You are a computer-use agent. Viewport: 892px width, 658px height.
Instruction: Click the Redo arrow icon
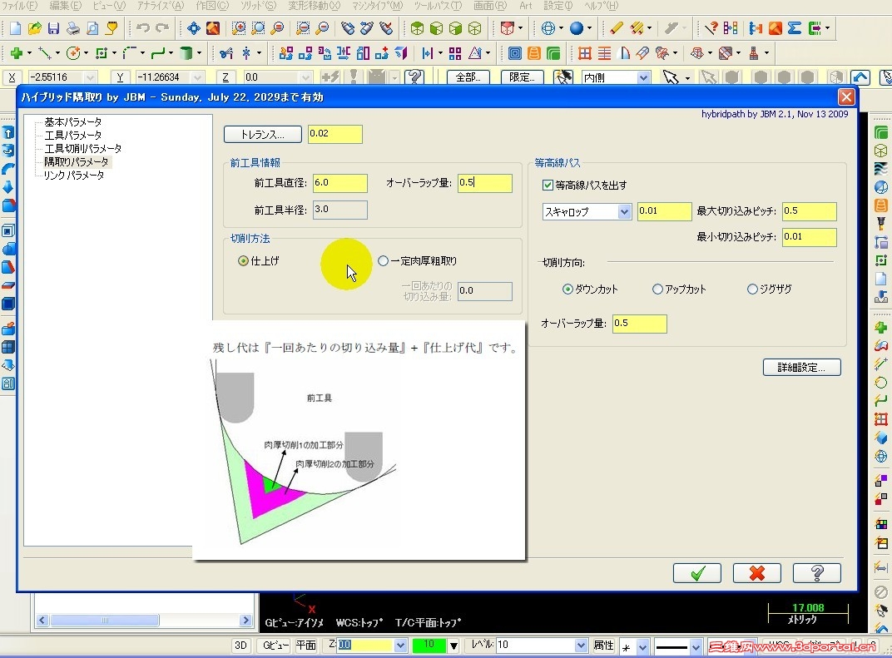tap(162, 27)
